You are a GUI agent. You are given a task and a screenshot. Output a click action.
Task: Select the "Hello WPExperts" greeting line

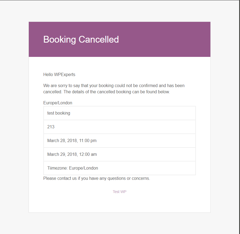(59, 74)
